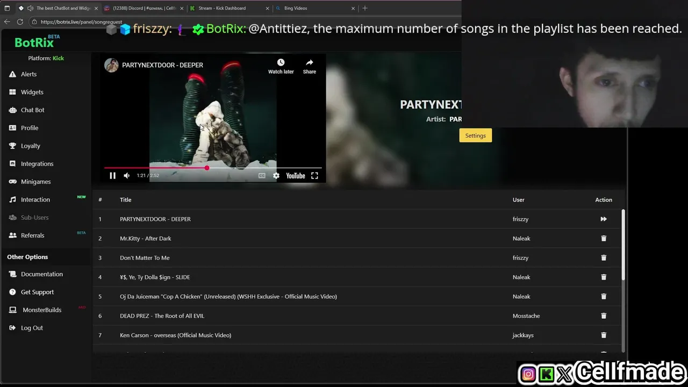Delete Don't Matter To Me from queue
The width and height of the screenshot is (688, 387).
click(604, 257)
